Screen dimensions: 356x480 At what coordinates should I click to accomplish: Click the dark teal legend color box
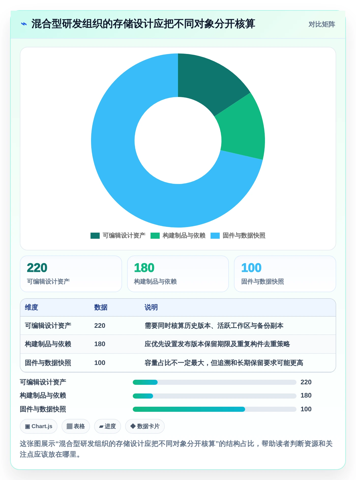95,236
